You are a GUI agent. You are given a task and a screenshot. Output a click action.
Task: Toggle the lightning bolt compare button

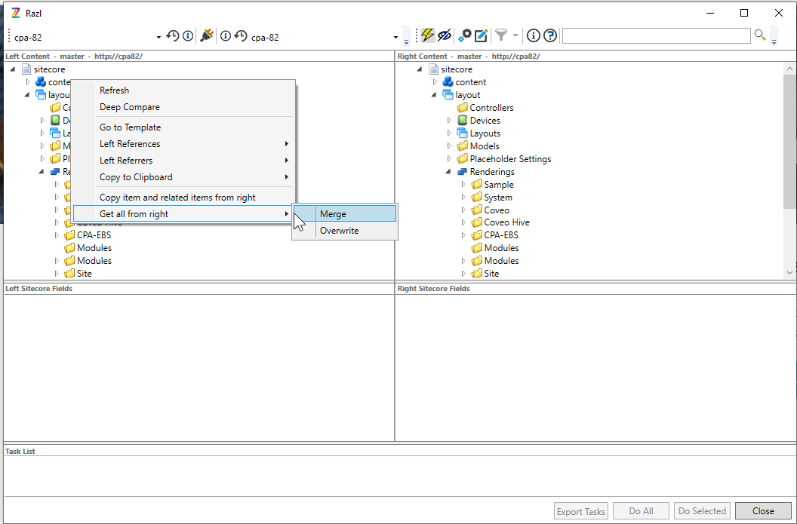(x=428, y=35)
